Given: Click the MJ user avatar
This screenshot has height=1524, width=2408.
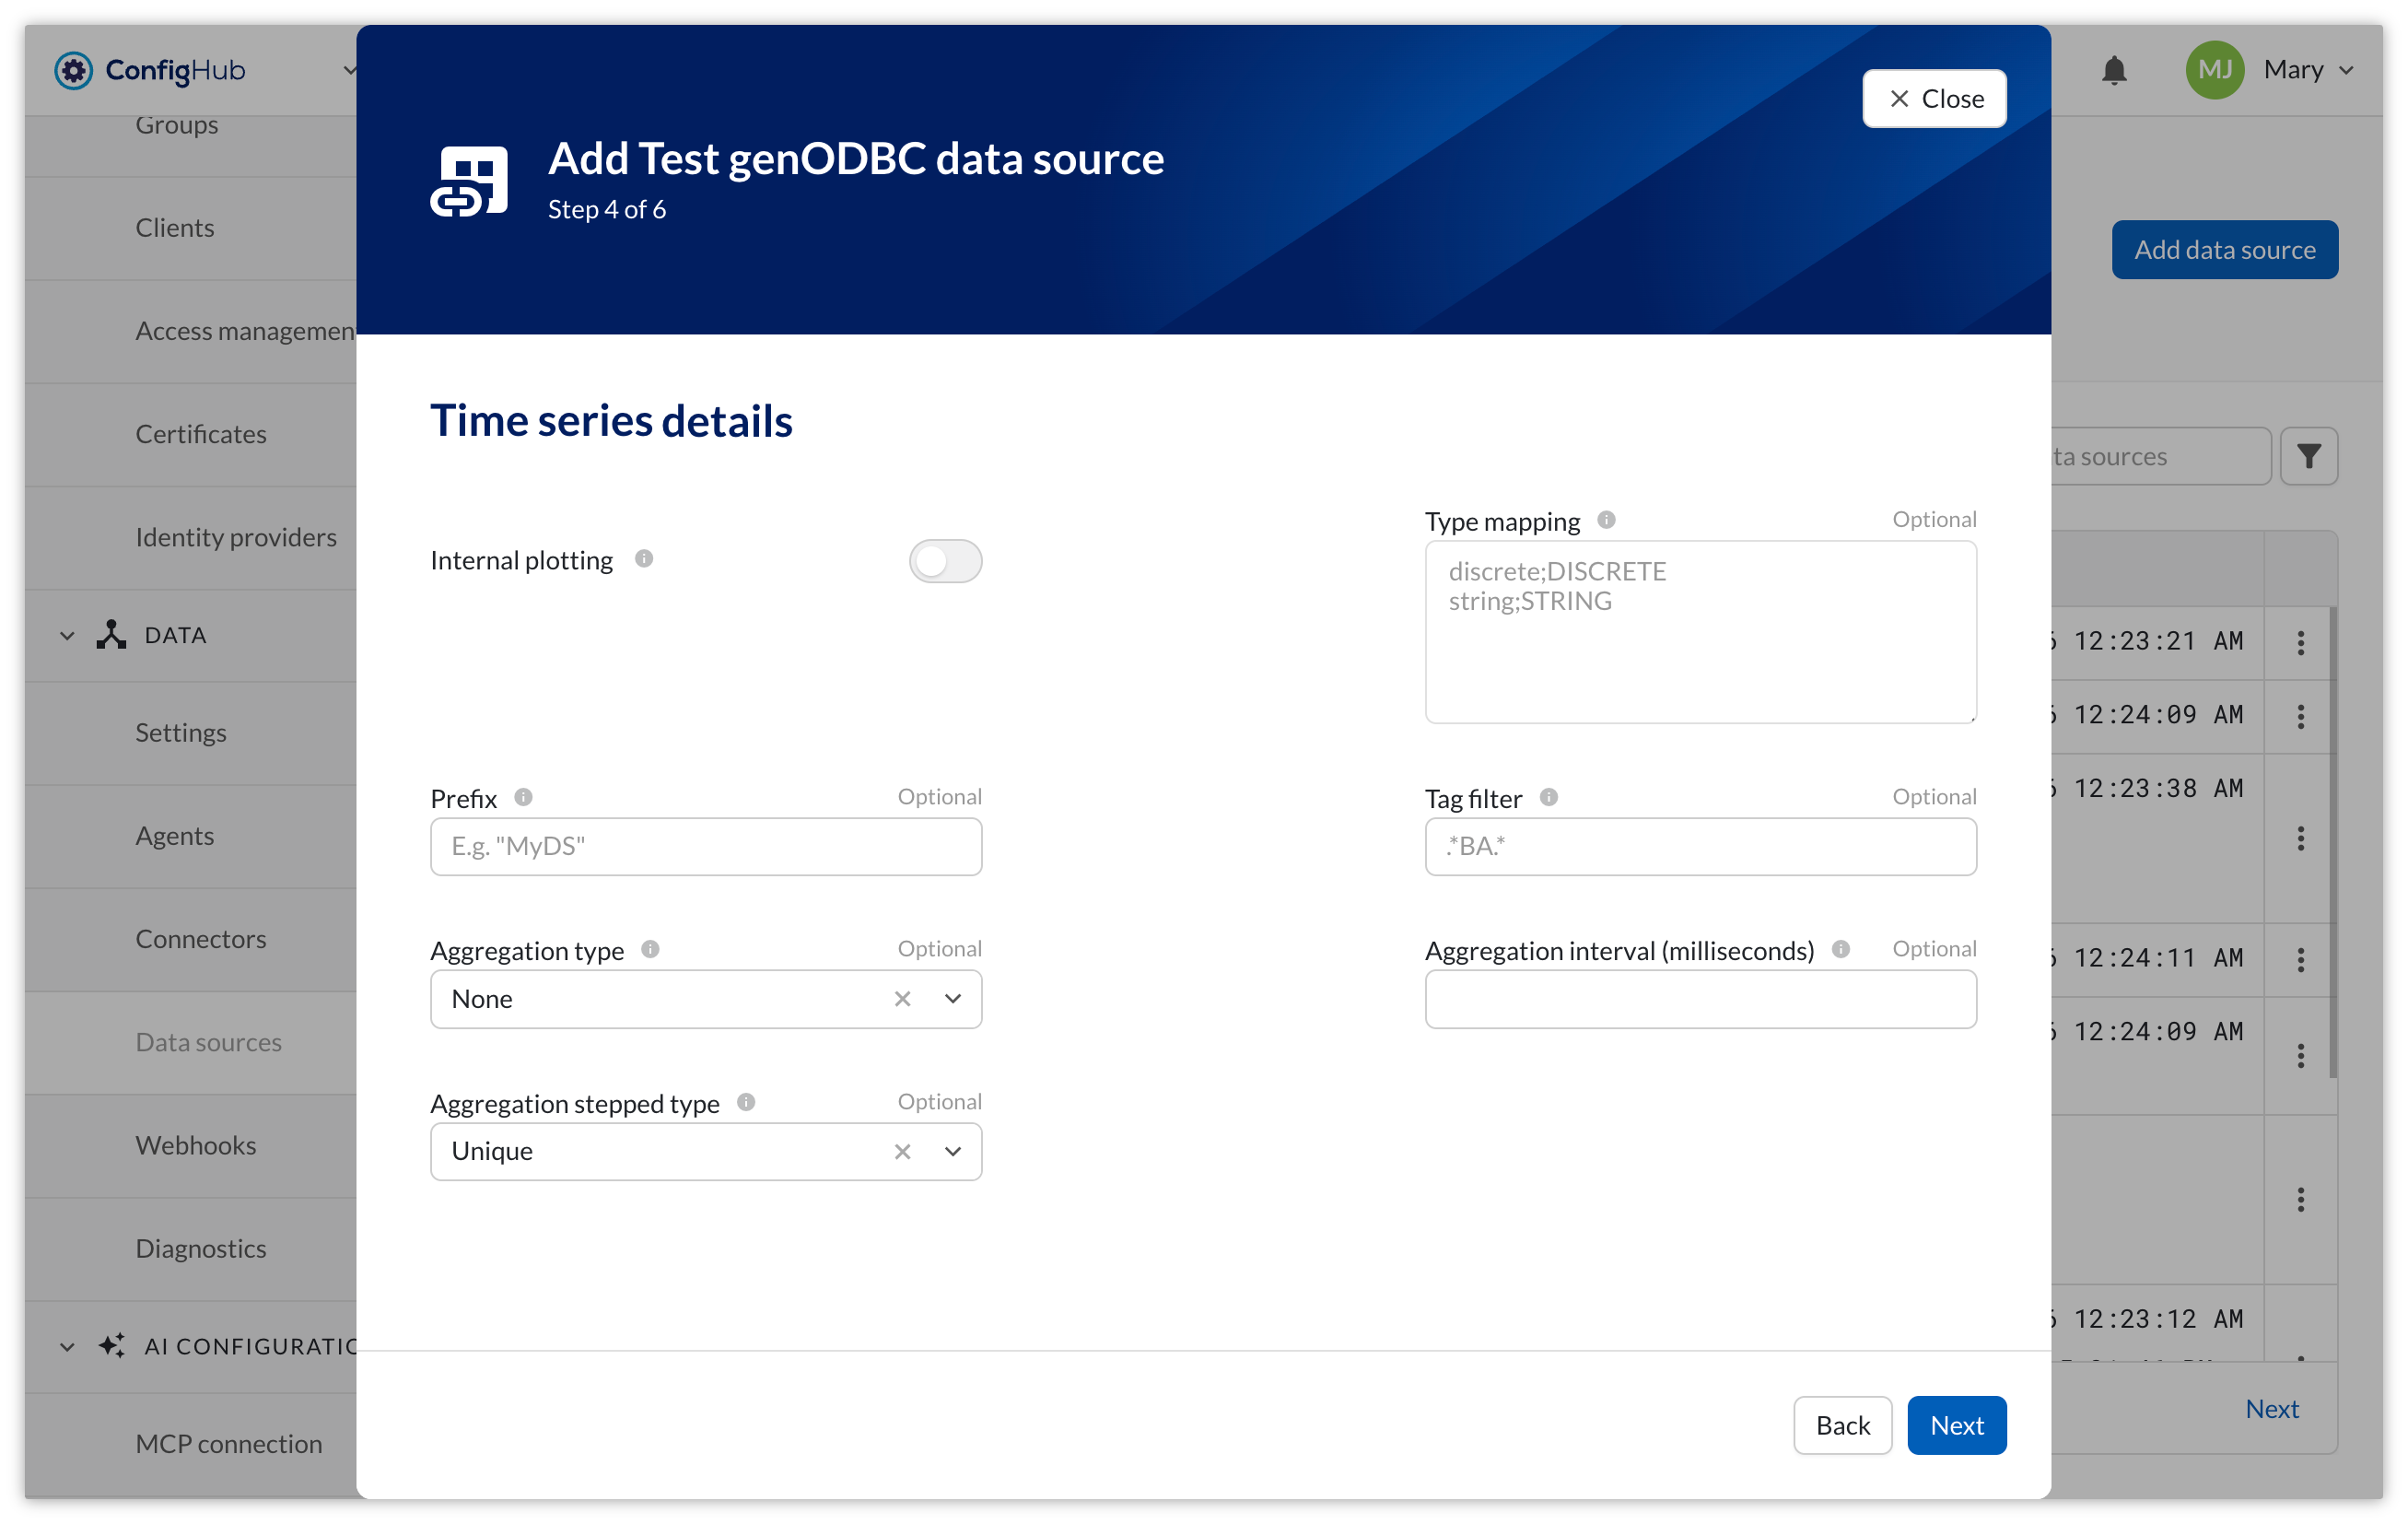Looking at the screenshot, I should 2214,70.
